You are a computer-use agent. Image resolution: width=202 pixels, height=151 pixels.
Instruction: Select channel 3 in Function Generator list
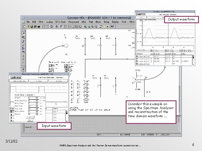click(12, 118)
